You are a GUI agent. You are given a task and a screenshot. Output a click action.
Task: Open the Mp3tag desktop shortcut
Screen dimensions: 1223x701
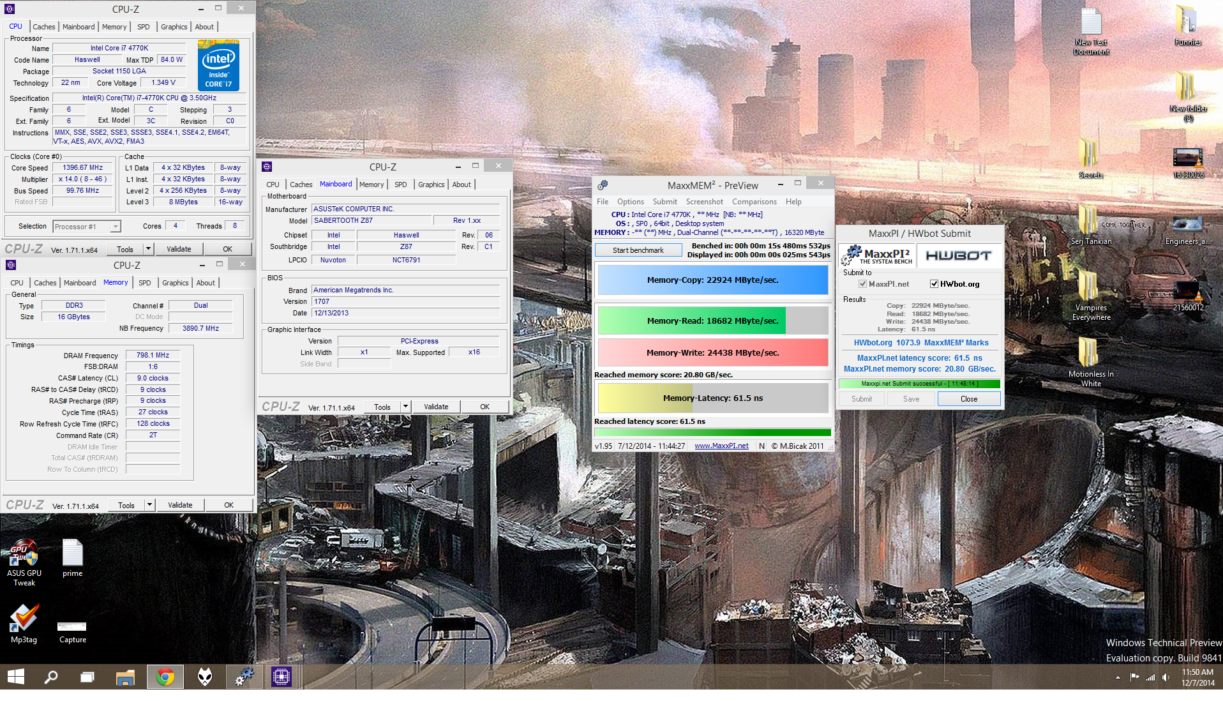pos(24,623)
